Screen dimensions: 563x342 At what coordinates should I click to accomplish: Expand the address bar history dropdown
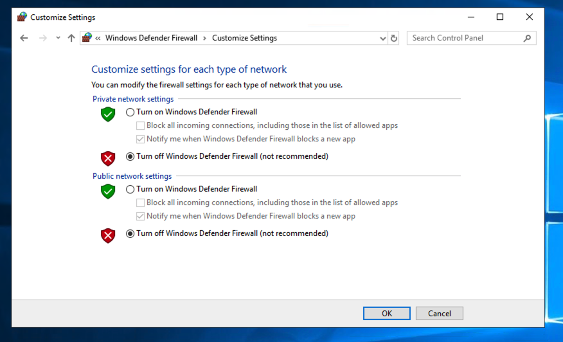click(x=384, y=38)
